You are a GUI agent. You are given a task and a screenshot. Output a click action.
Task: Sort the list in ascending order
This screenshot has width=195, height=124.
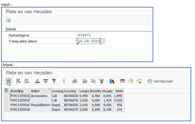[37, 81]
